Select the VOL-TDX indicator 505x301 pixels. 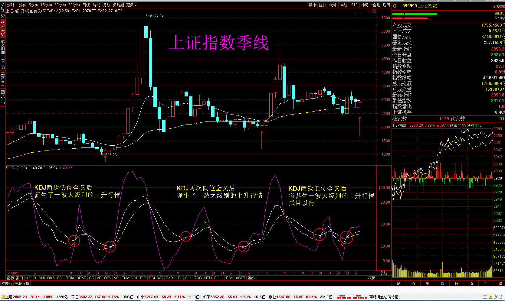coord(139,278)
